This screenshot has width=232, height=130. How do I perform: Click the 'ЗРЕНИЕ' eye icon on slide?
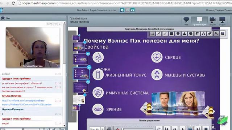(98, 109)
